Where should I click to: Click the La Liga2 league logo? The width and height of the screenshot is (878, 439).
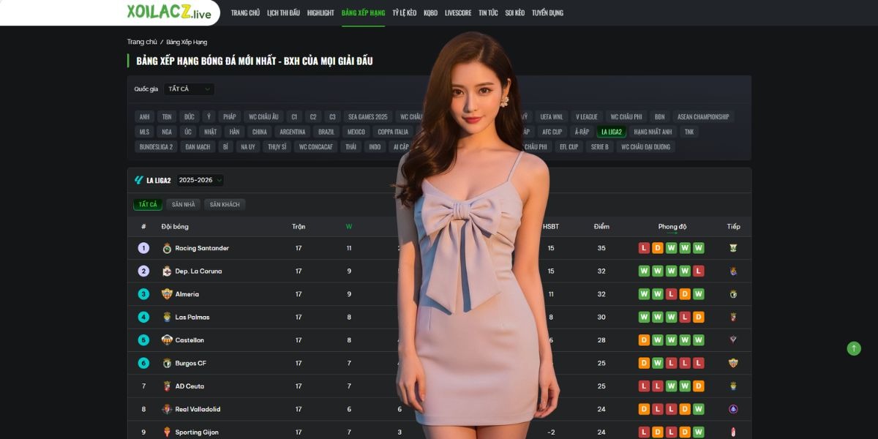(139, 180)
